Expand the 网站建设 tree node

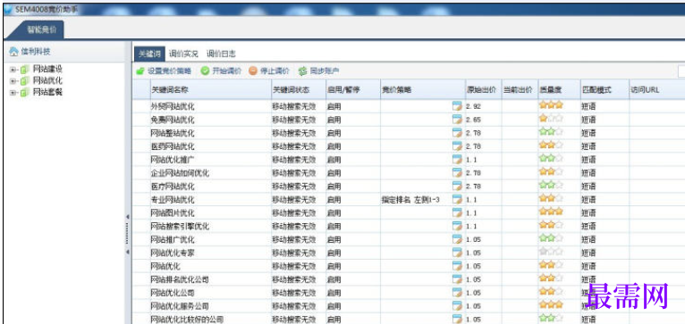pyautogui.click(x=13, y=70)
